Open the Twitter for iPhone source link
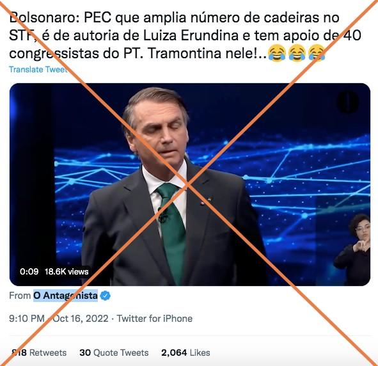Screen dimensions: 378x366 pos(155,319)
